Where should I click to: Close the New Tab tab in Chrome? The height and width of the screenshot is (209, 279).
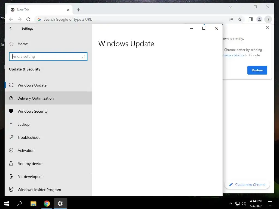68,10
